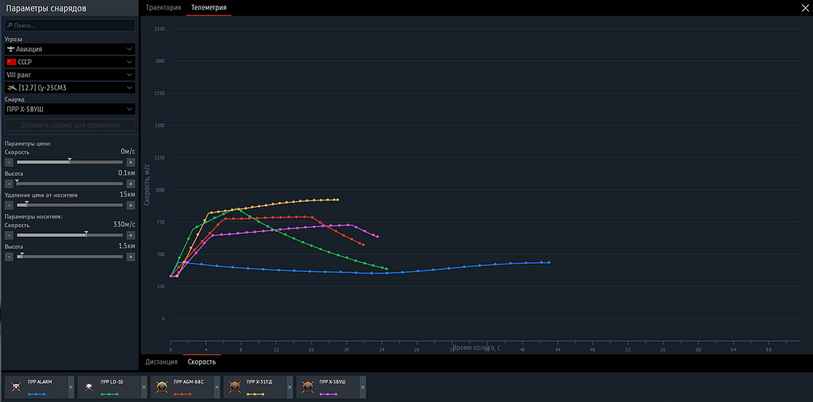Open the СССР nation dropdown
The width and height of the screenshot is (813, 402).
[x=70, y=62]
